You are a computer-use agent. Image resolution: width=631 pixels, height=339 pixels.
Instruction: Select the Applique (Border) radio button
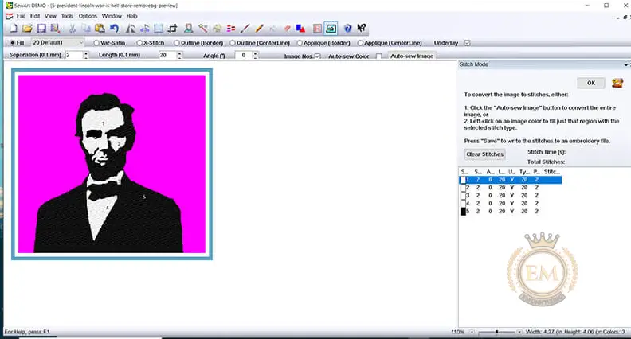[x=300, y=43]
